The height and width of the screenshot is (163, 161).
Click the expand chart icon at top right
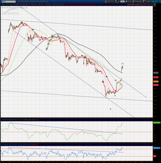tap(155, 4)
